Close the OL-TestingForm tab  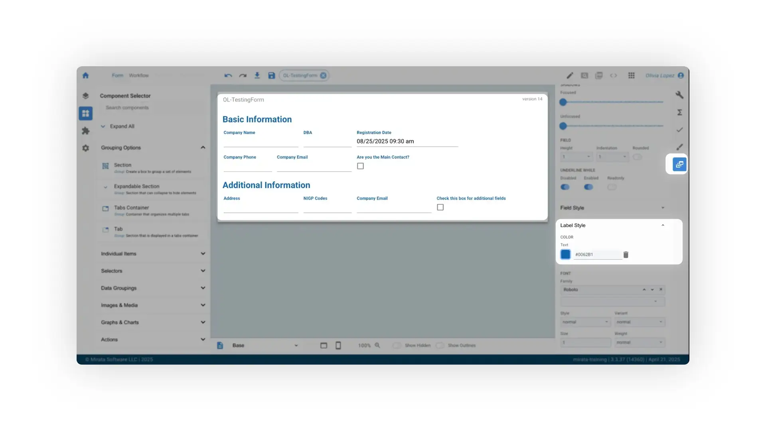(323, 75)
